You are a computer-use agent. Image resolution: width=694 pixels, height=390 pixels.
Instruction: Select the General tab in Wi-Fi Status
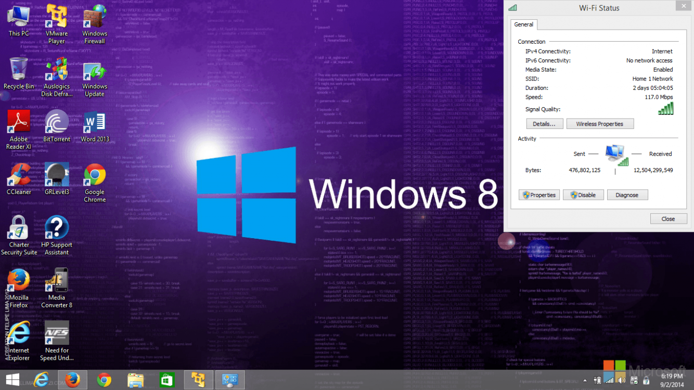524,24
